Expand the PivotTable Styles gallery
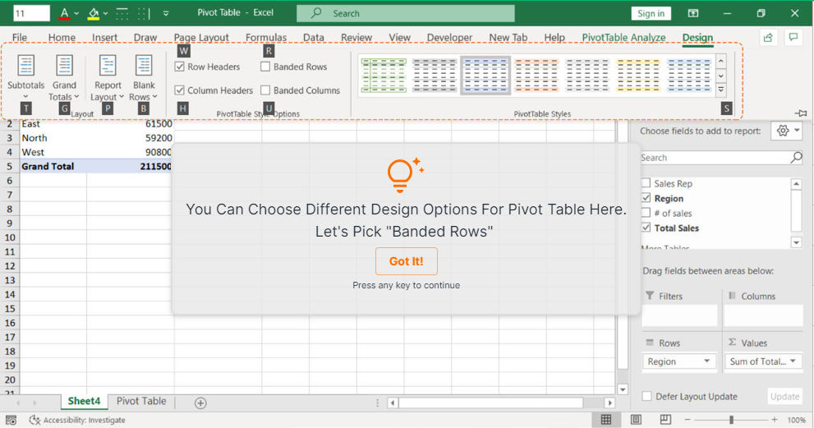814x428 pixels. (x=721, y=90)
